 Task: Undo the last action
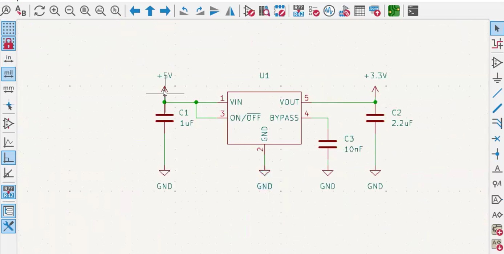(x=184, y=11)
